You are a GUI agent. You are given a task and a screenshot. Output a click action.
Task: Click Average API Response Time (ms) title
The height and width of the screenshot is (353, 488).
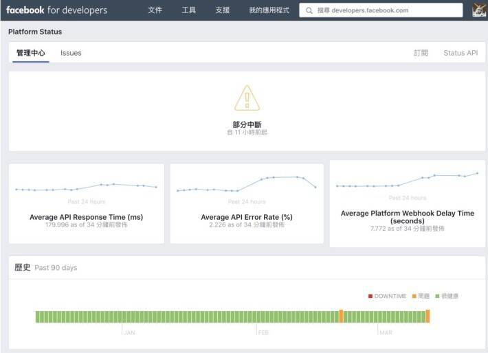click(x=87, y=217)
